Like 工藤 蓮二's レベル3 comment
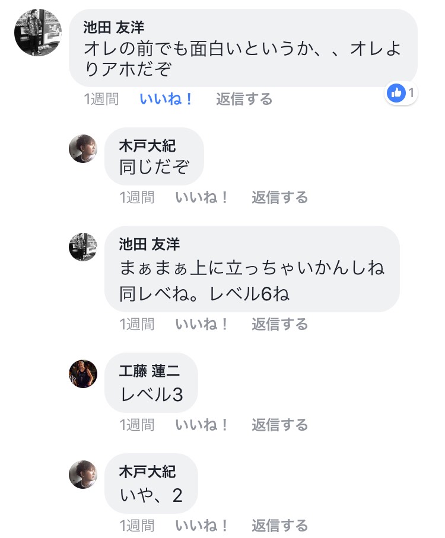445x538 pixels. pyautogui.click(x=202, y=425)
